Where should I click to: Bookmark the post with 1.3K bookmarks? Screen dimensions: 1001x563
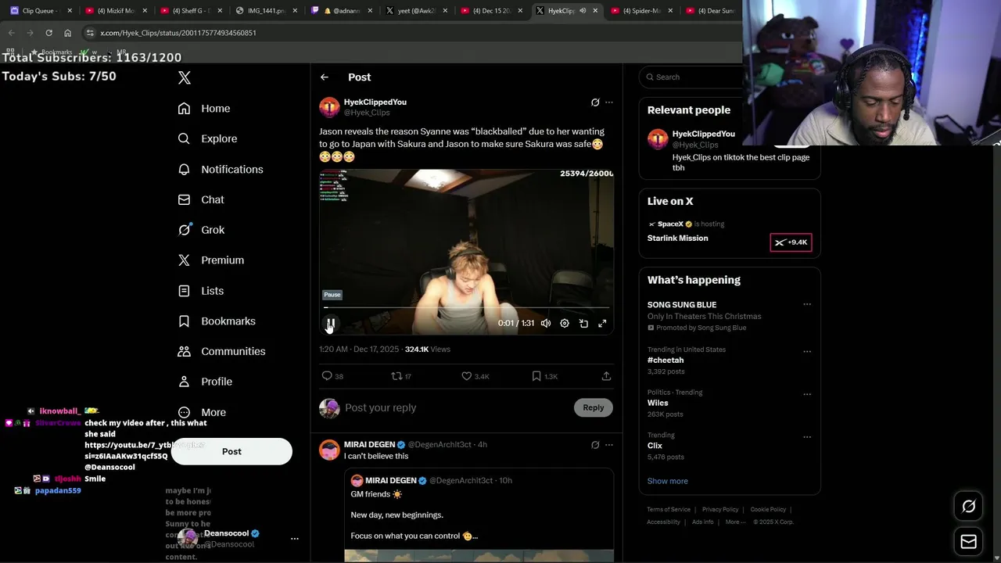pos(544,376)
